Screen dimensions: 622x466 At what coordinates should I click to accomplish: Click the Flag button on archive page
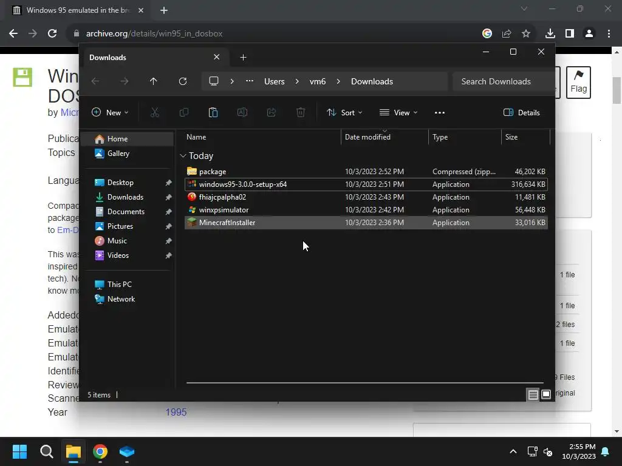578,82
